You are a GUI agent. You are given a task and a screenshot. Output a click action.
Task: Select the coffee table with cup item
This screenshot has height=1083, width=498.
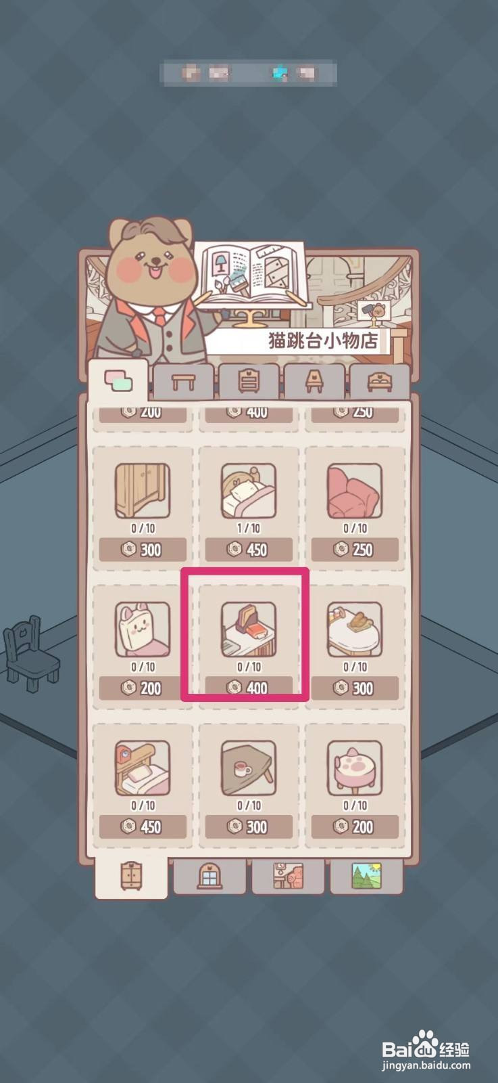(249, 768)
